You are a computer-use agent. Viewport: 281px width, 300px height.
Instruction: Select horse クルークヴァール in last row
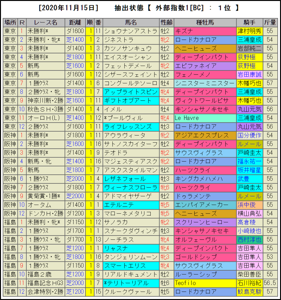(131, 291)
